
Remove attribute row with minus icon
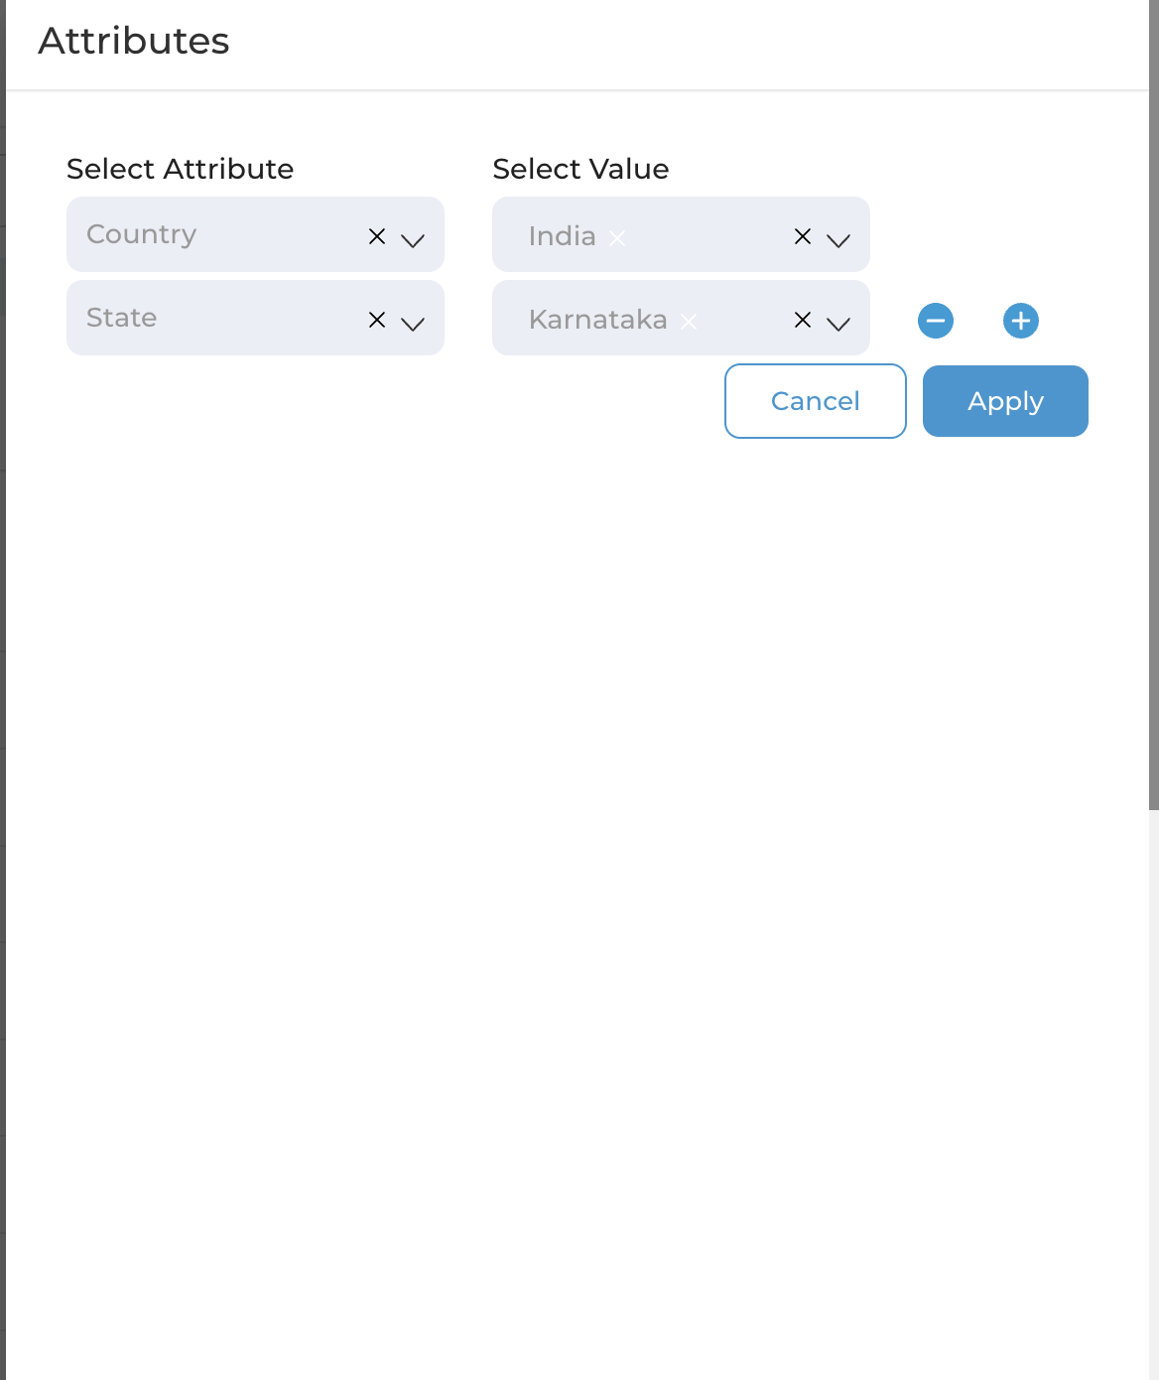pos(936,321)
